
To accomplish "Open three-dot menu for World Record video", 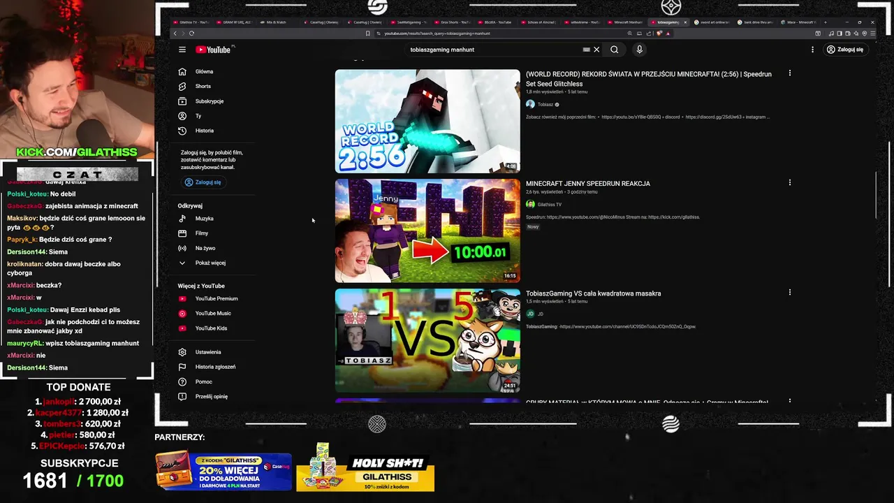I will click(790, 73).
